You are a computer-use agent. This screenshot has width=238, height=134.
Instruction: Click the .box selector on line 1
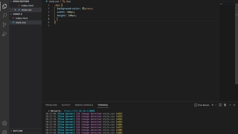point(57,5)
